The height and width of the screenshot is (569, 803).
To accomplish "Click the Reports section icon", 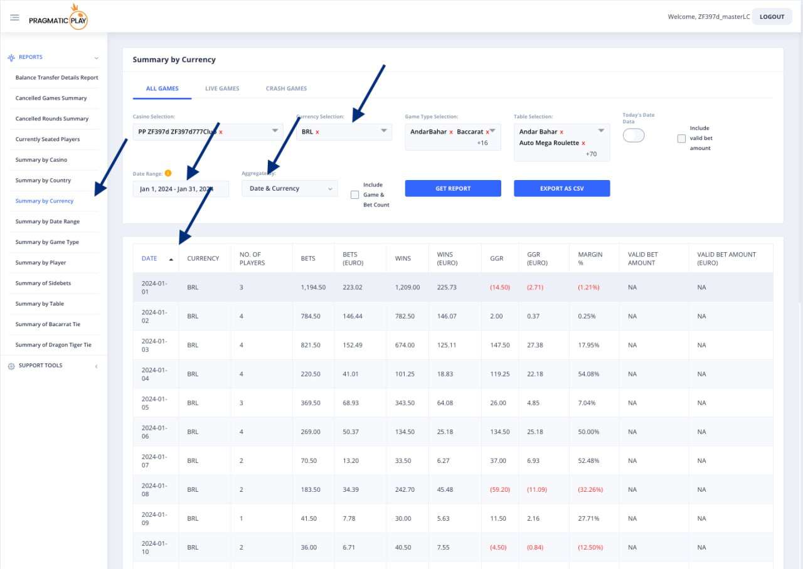I will [11, 58].
